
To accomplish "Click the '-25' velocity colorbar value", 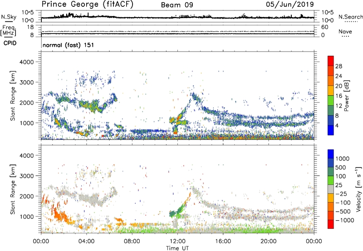I will coord(341,193).
